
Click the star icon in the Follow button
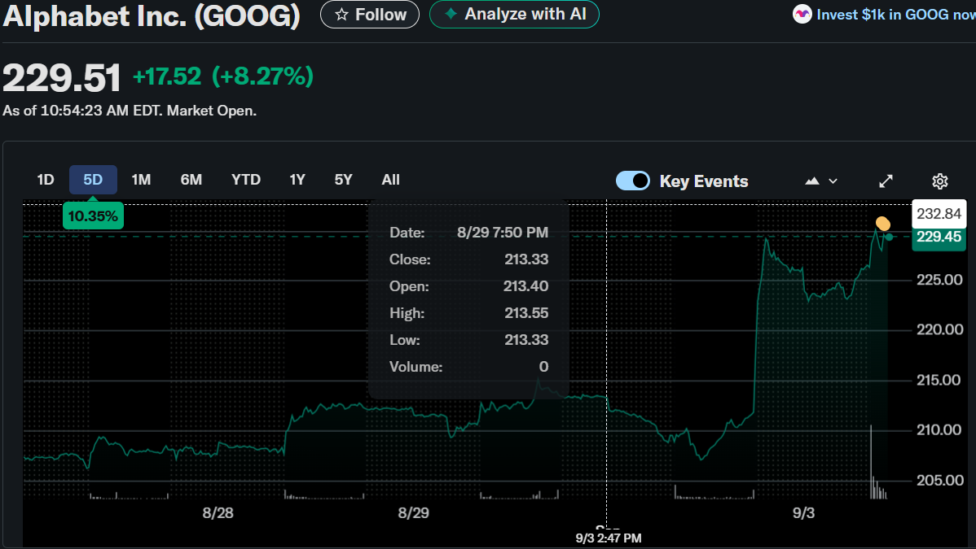tap(341, 15)
